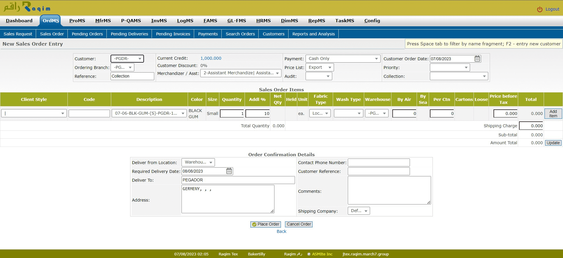Click the Logout link

[552, 9]
